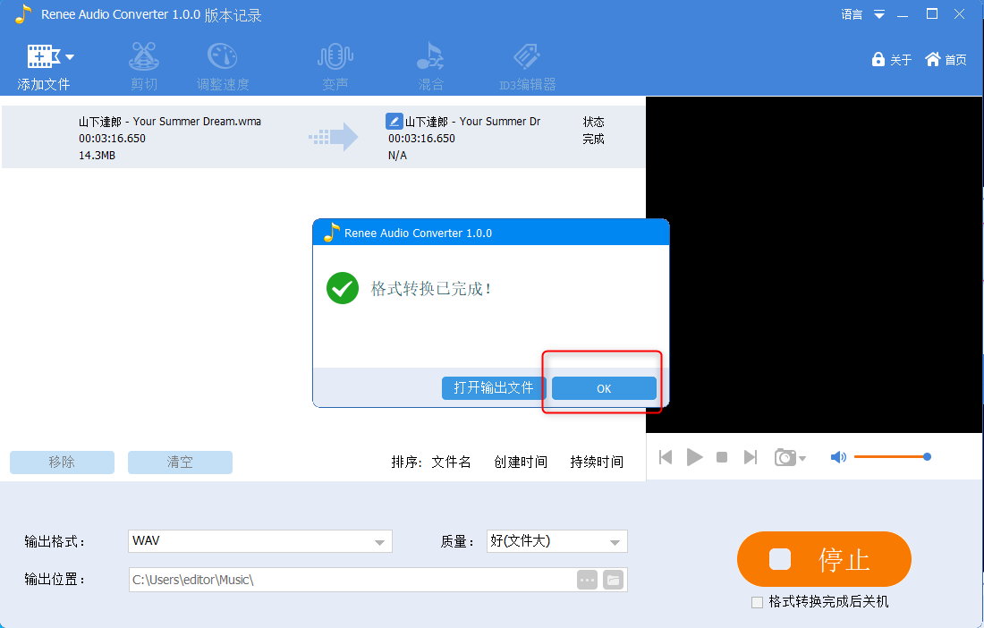Click the video preview black area
The image size is (984, 628).
(814, 264)
